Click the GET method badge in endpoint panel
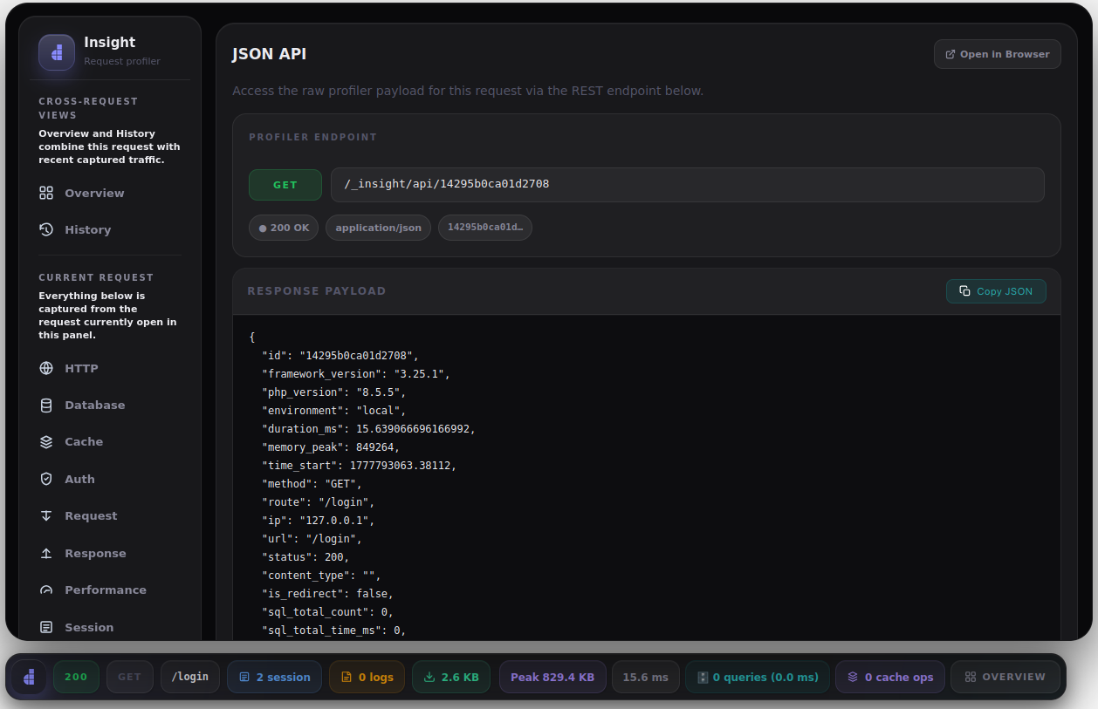Viewport: 1098px width, 709px height. [285, 185]
